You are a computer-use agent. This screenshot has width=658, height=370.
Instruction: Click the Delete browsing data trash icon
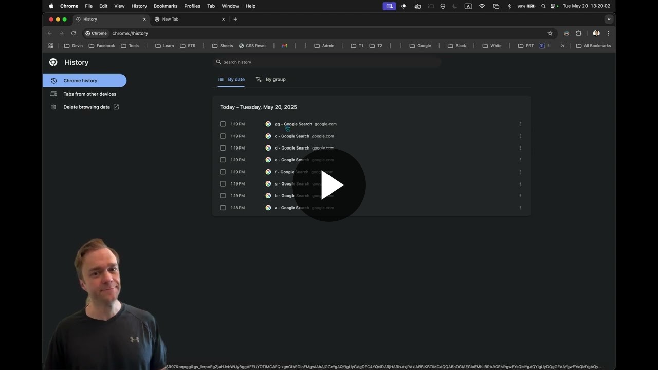point(53,107)
